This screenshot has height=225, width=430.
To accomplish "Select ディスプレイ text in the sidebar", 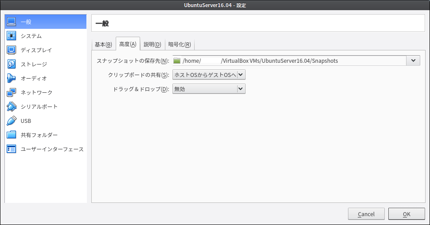I will 36,50.
